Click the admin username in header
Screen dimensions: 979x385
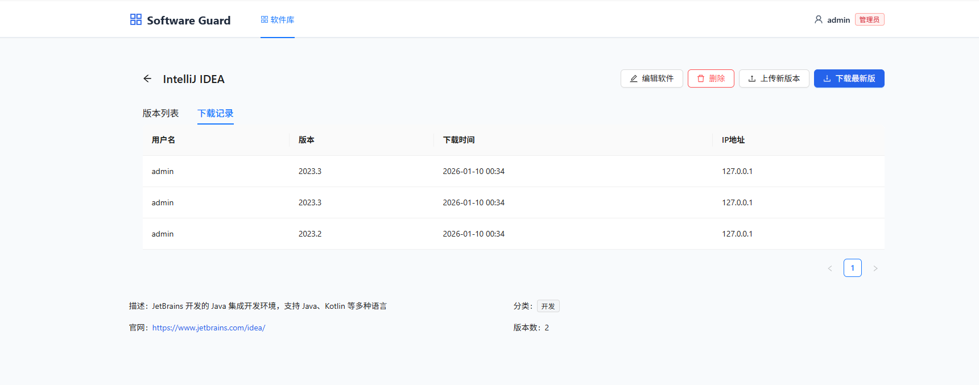pyautogui.click(x=838, y=20)
